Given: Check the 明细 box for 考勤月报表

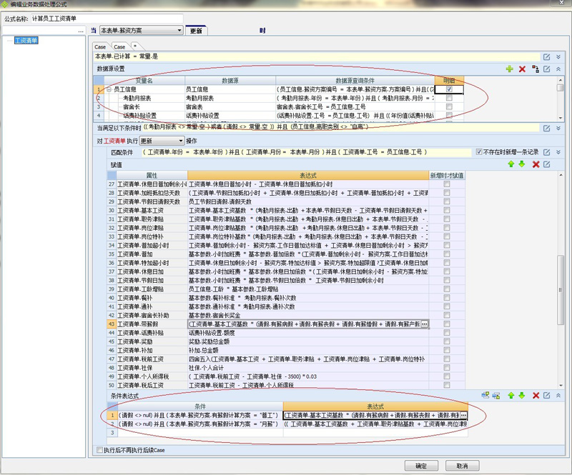Looking at the screenshot, I should pyautogui.click(x=449, y=98).
